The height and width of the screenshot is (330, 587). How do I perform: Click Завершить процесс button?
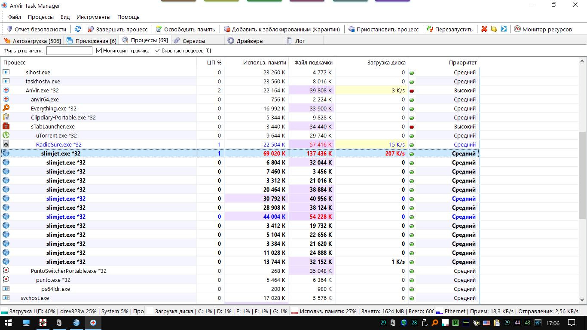click(118, 29)
